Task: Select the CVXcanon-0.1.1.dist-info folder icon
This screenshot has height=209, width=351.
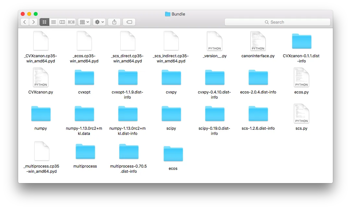Action: click(301, 41)
